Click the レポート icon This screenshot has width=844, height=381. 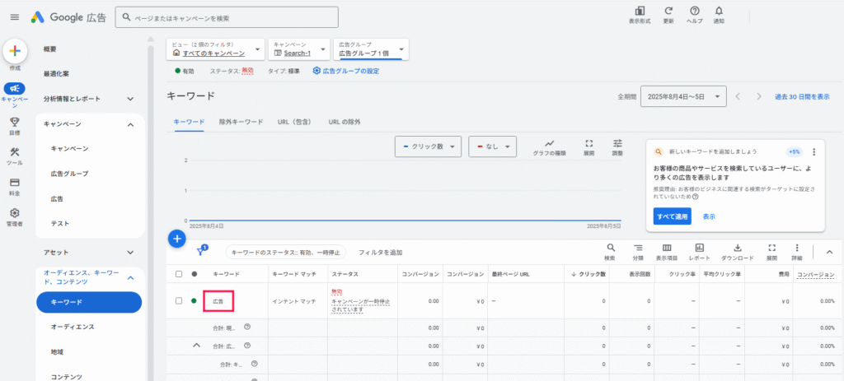pyautogui.click(x=700, y=248)
